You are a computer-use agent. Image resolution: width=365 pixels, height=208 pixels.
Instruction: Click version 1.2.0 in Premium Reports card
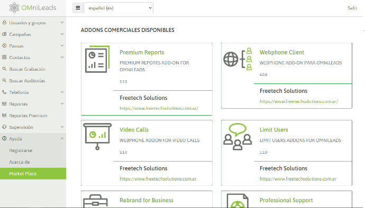123,82
